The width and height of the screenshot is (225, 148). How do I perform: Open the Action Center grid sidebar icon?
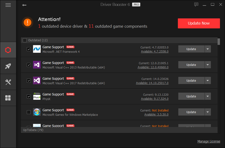[8, 98]
